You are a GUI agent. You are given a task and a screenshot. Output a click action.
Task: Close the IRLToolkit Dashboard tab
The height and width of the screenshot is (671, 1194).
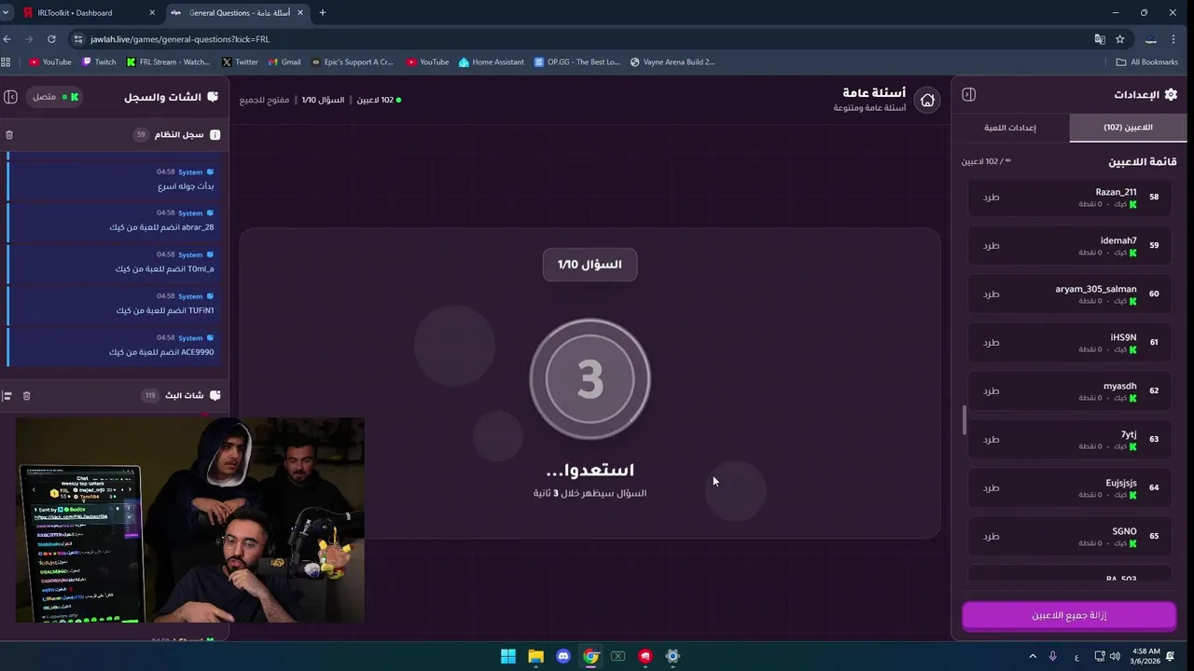[x=152, y=13]
